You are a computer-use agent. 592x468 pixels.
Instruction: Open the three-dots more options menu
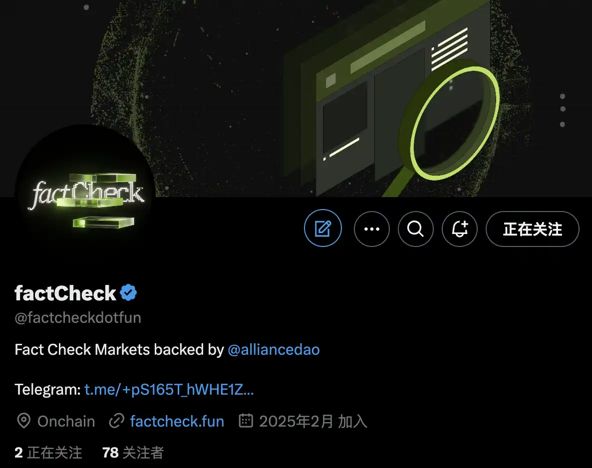pos(371,229)
